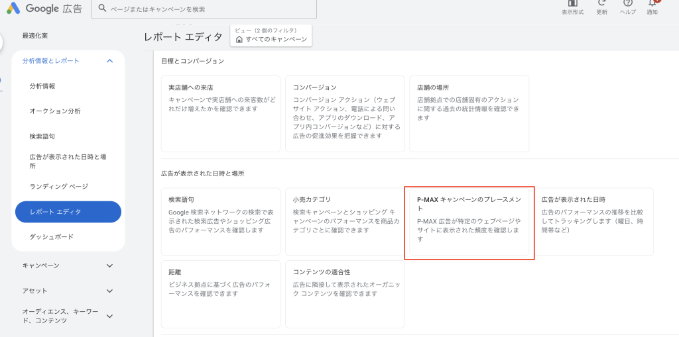Open the P-MAX キャンペーンのプレースメント report card
Viewport: 679px width, 337px height.
point(469,223)
